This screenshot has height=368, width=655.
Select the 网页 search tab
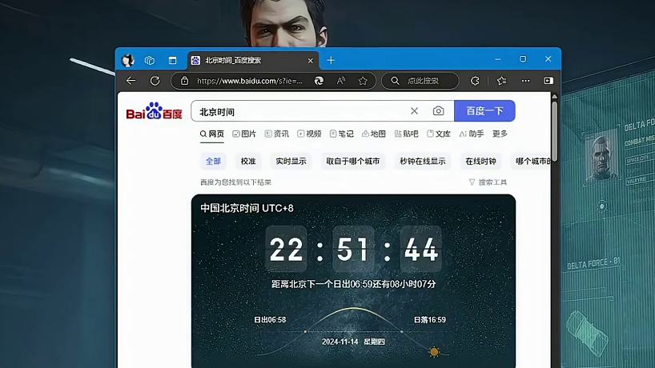211,134
